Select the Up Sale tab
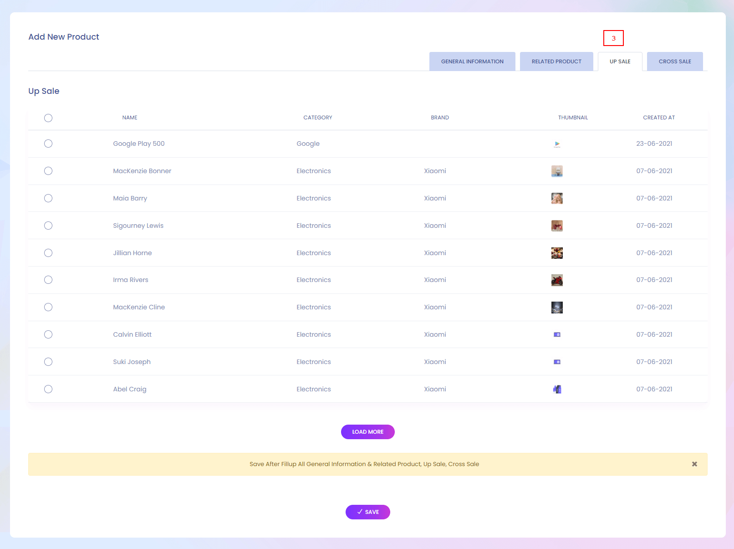734x549 pixels. click(620, 62)
